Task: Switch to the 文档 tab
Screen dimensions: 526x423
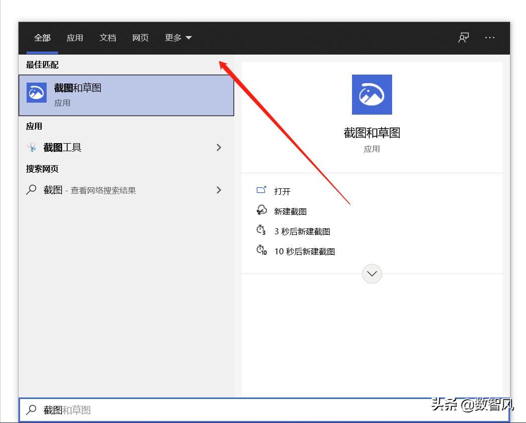Action: (107, 38)
